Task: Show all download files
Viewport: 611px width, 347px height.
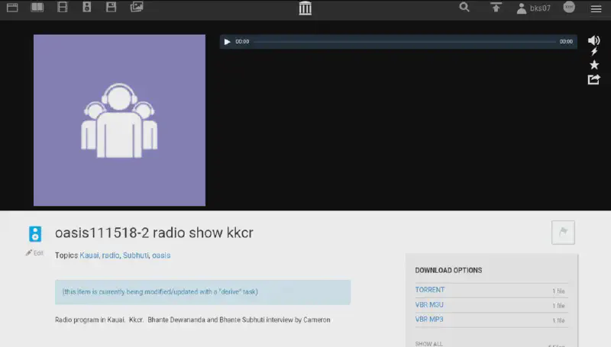Action: [x=429, y=344]
